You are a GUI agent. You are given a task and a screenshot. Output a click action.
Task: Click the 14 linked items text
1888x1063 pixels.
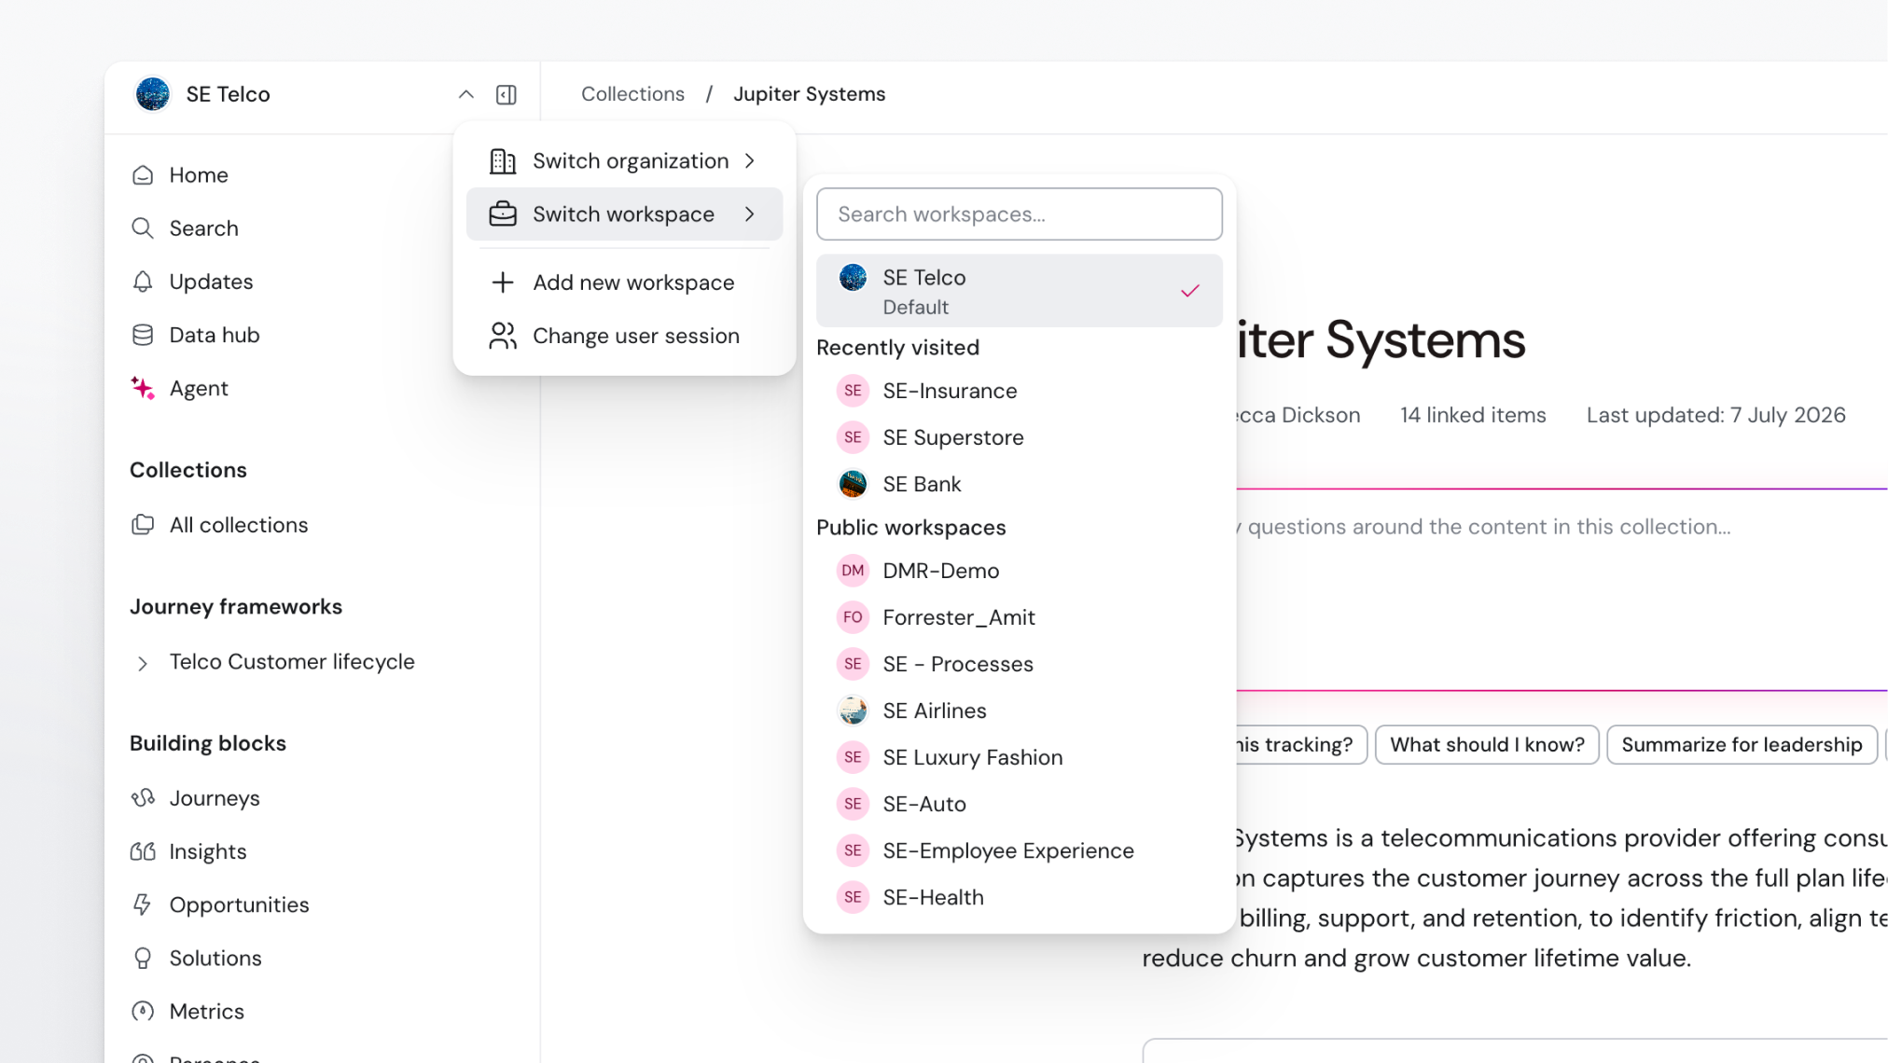[1473, 416]
